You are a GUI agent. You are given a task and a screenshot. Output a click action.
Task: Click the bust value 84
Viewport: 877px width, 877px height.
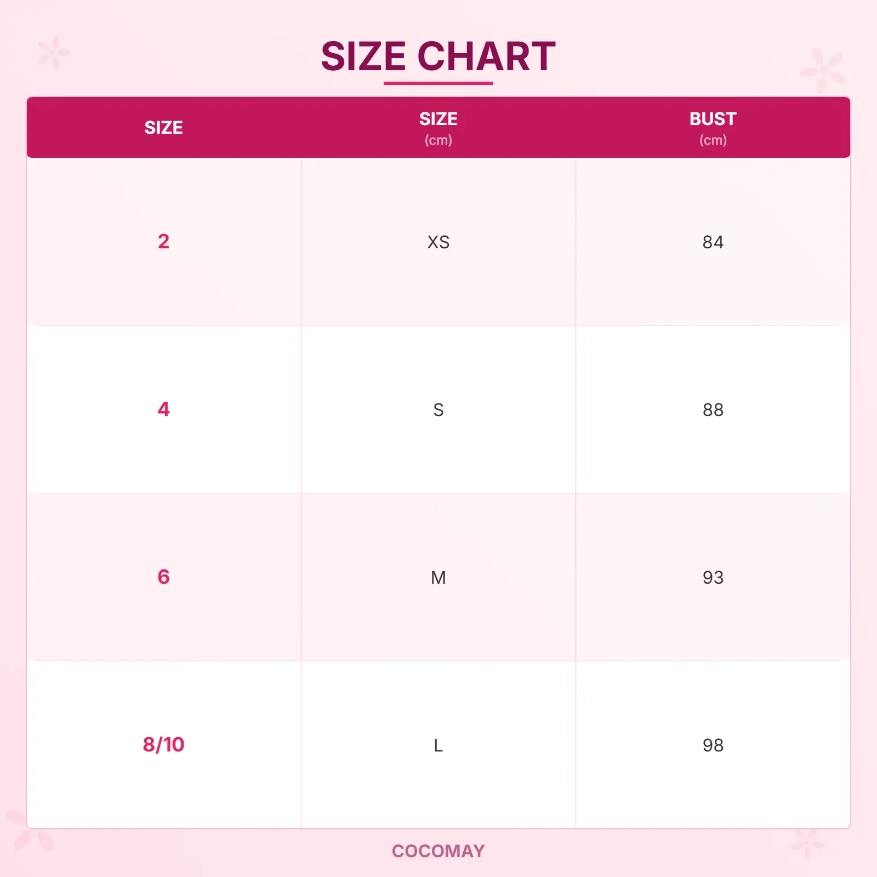pyautogui.click(x=713, y=242)
